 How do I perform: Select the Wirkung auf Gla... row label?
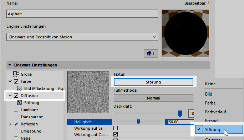(x=91, y=135)
